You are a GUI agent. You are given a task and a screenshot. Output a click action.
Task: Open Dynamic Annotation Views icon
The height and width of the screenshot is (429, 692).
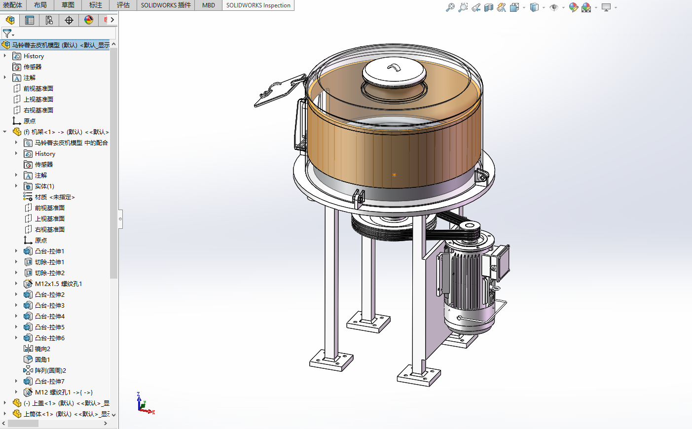(x=502, y=7)
